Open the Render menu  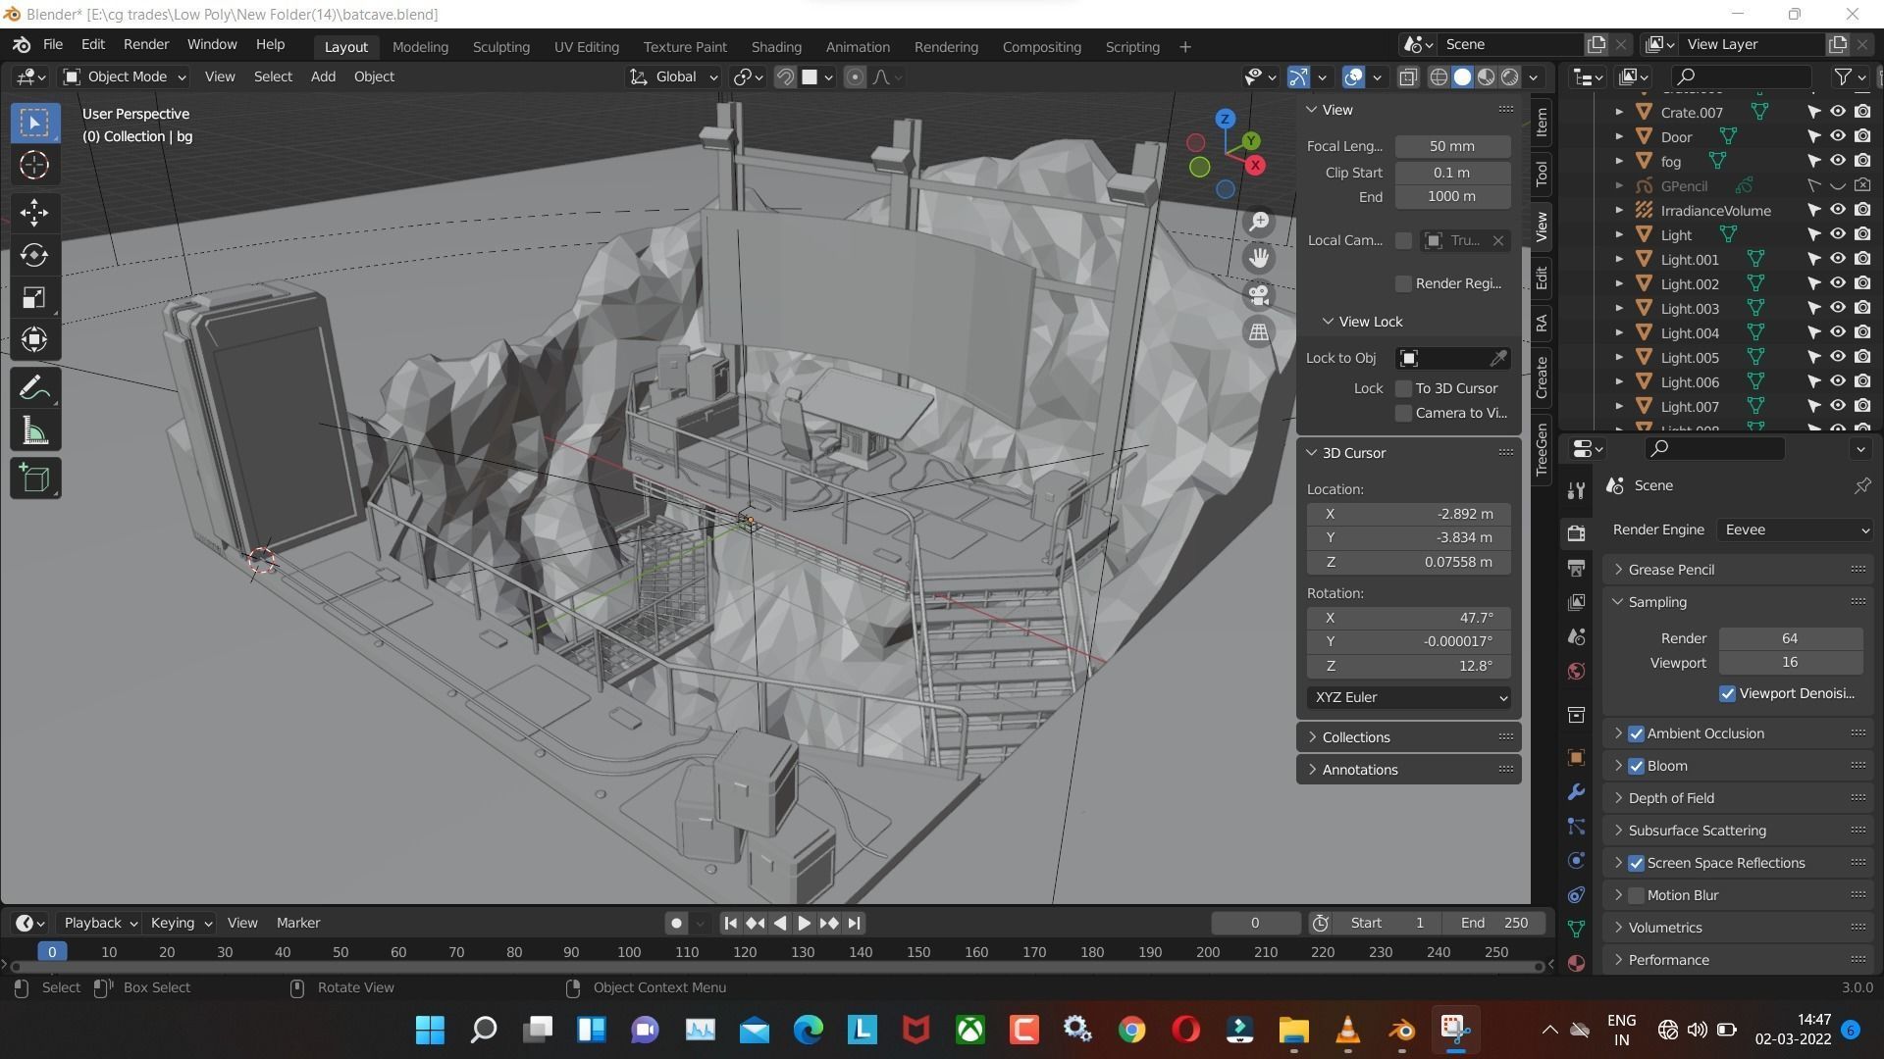(146, 45)
